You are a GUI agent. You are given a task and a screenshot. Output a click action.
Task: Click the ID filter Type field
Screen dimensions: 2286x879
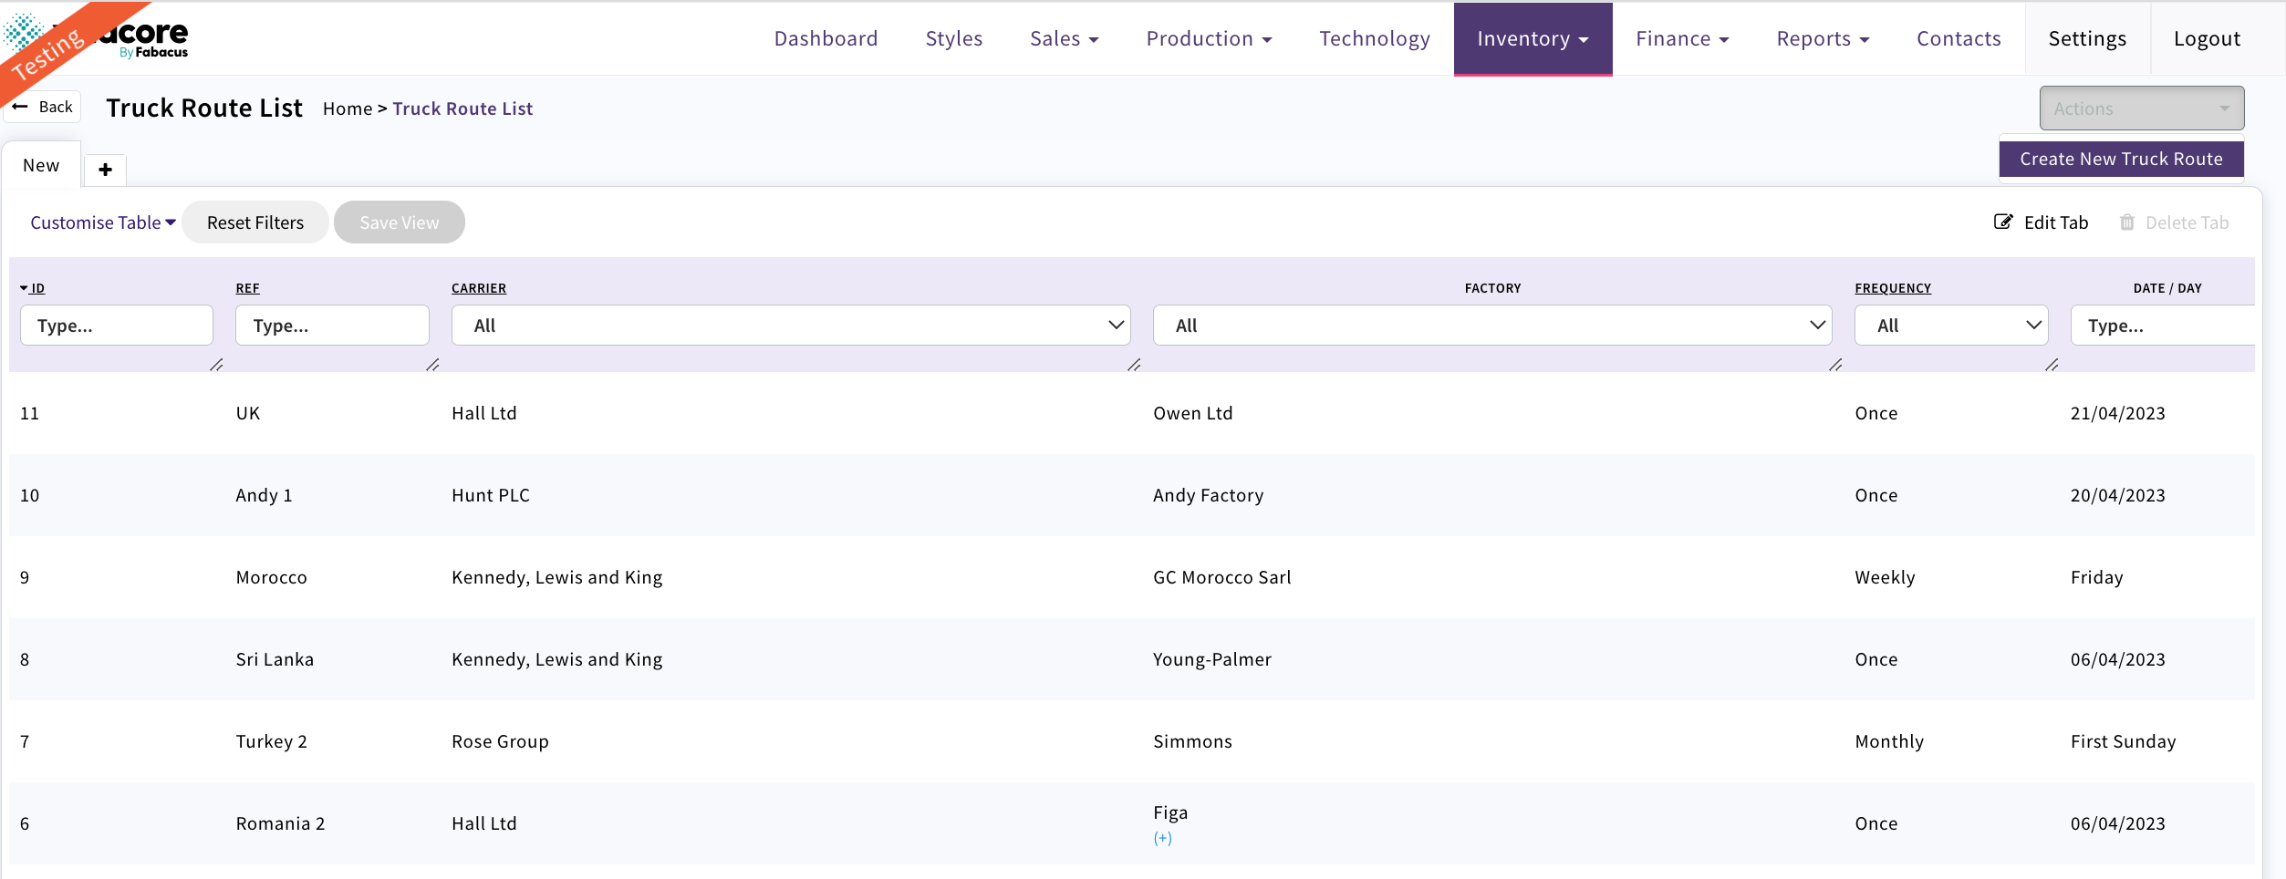click(x=116, y=325)
